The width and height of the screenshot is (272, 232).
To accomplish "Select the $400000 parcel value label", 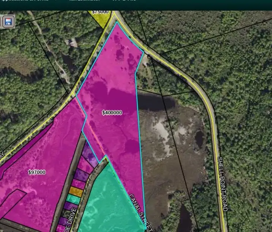I will tap(112, 113).
